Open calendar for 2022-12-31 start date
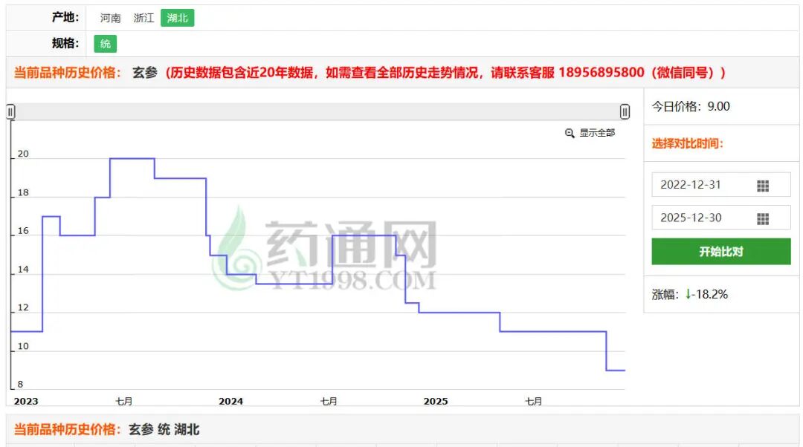 tap(763, 186)
